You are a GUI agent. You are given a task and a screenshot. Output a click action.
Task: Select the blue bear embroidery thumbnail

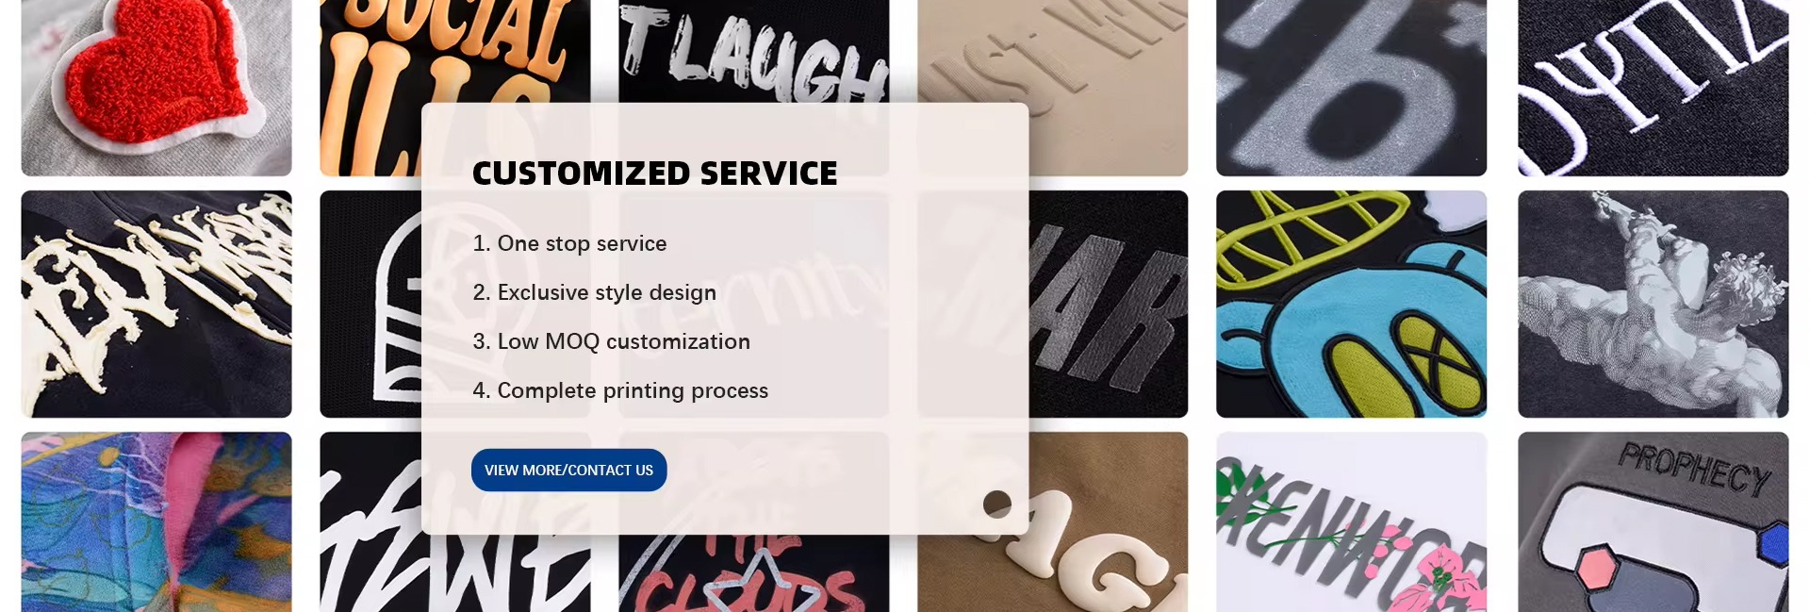(1351, 304)
